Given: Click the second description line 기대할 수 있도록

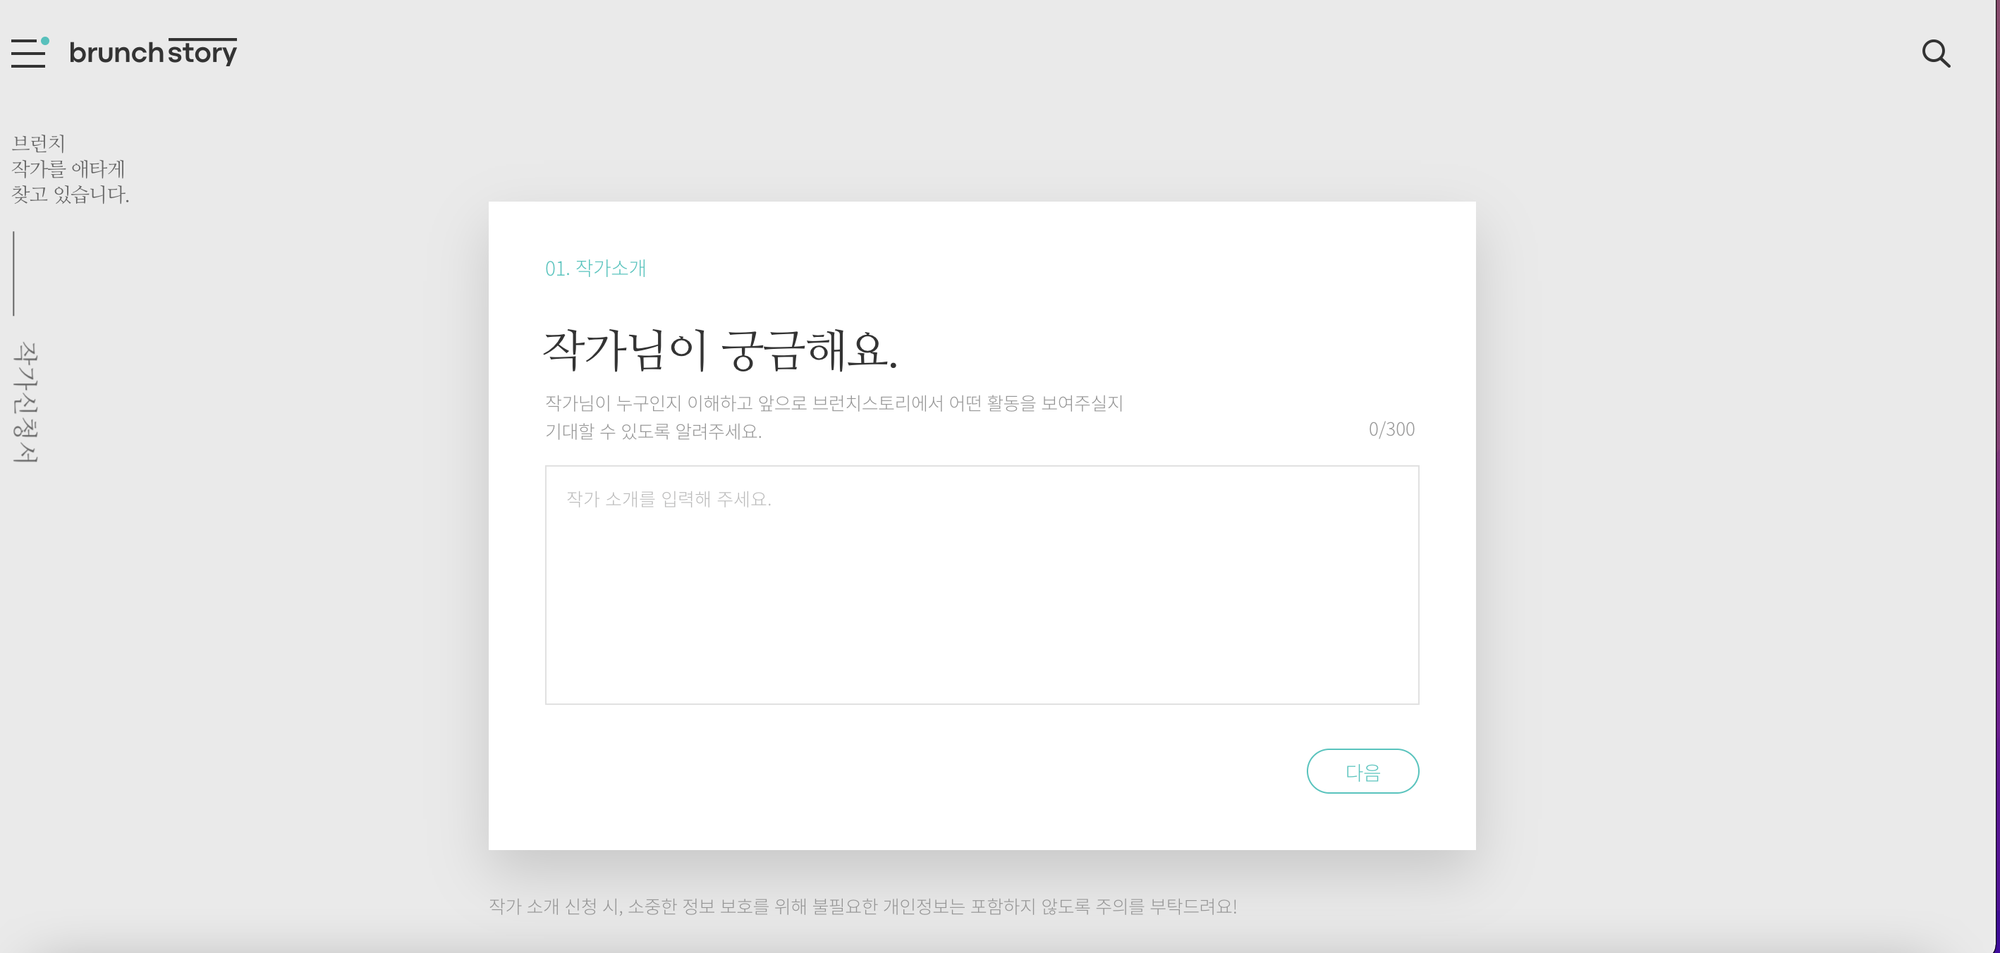Looking at the screenshot, I should [653, 431].
